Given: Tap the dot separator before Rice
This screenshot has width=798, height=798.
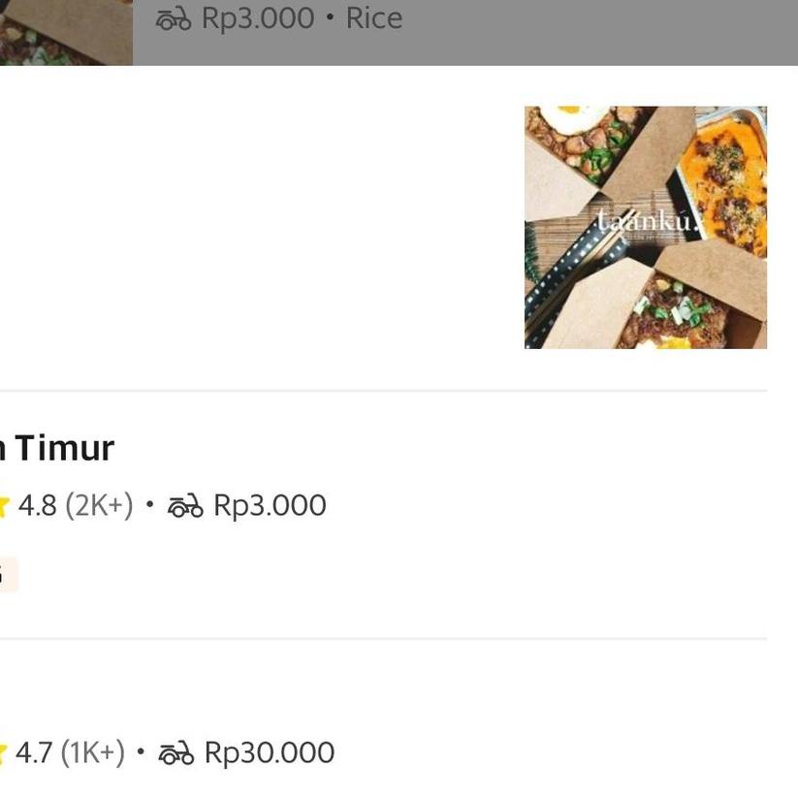Looking at the screenshot, I should click(x=331, y=18).
